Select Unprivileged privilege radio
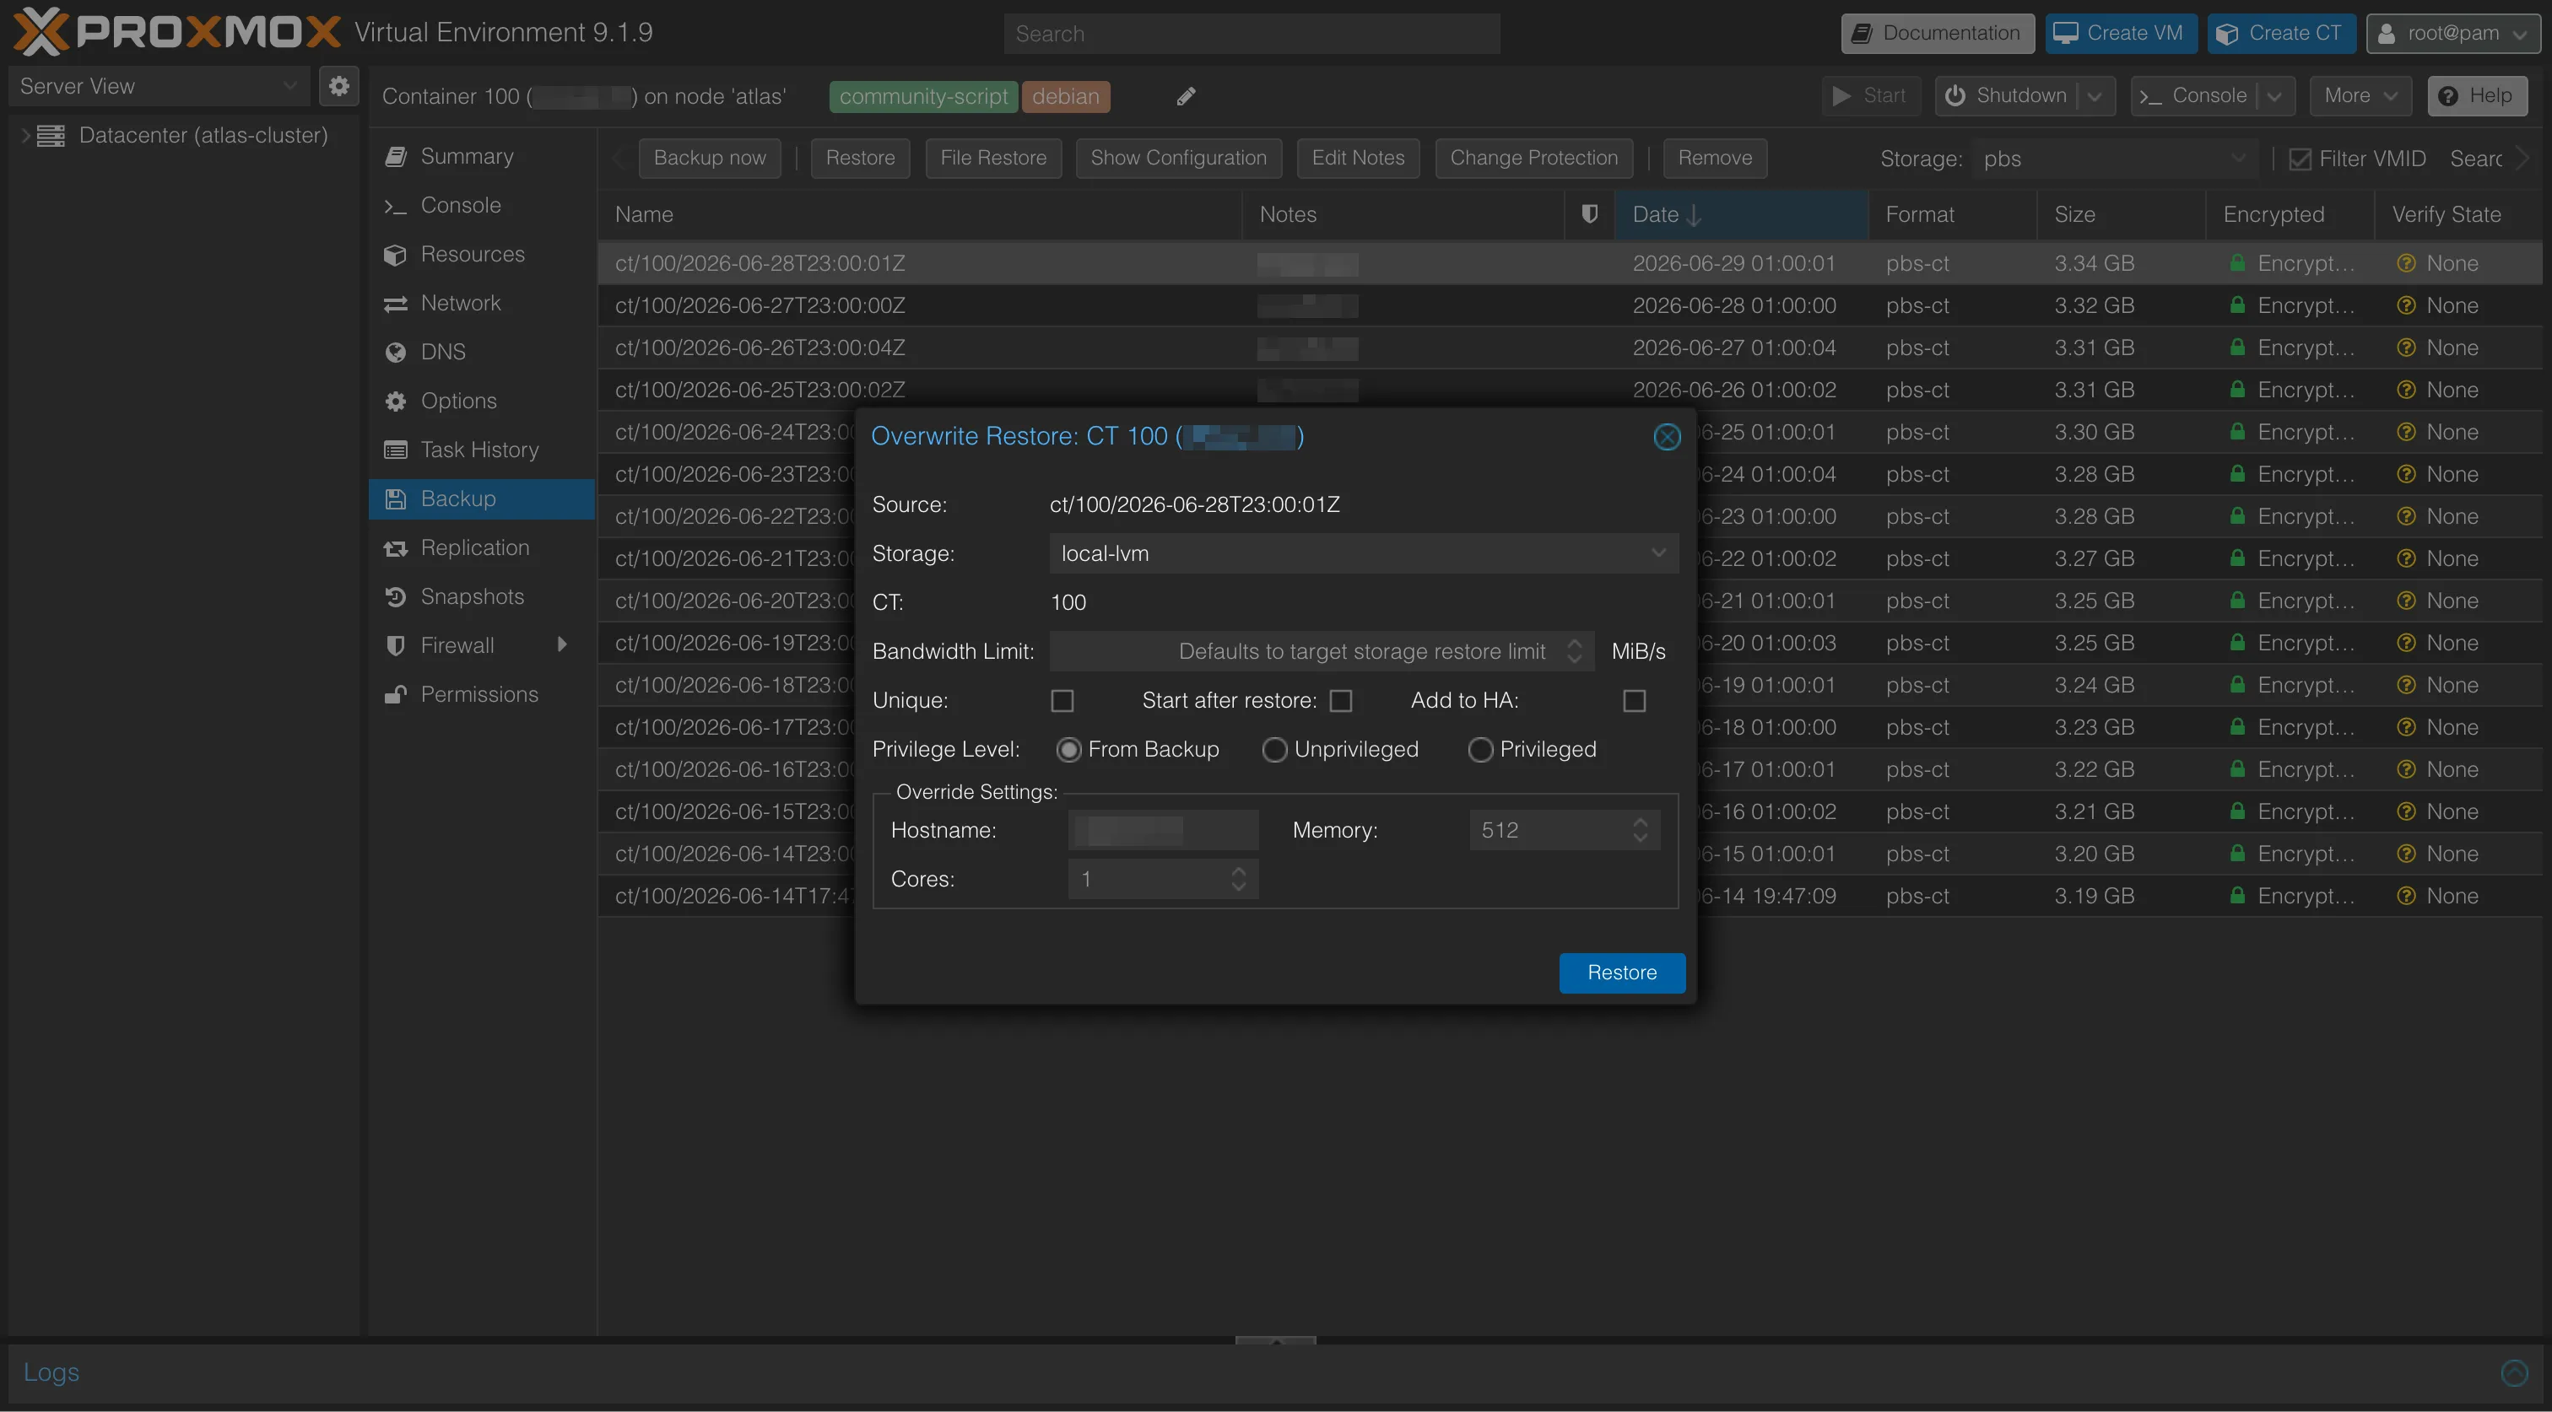 [x=1274, y=750]
